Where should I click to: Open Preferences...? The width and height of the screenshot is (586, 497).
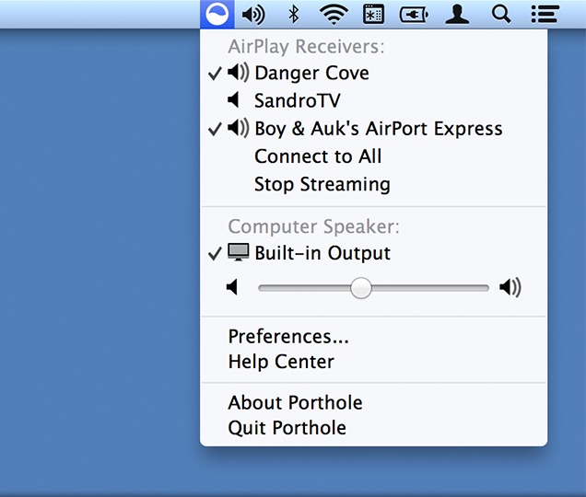point(288,336)
